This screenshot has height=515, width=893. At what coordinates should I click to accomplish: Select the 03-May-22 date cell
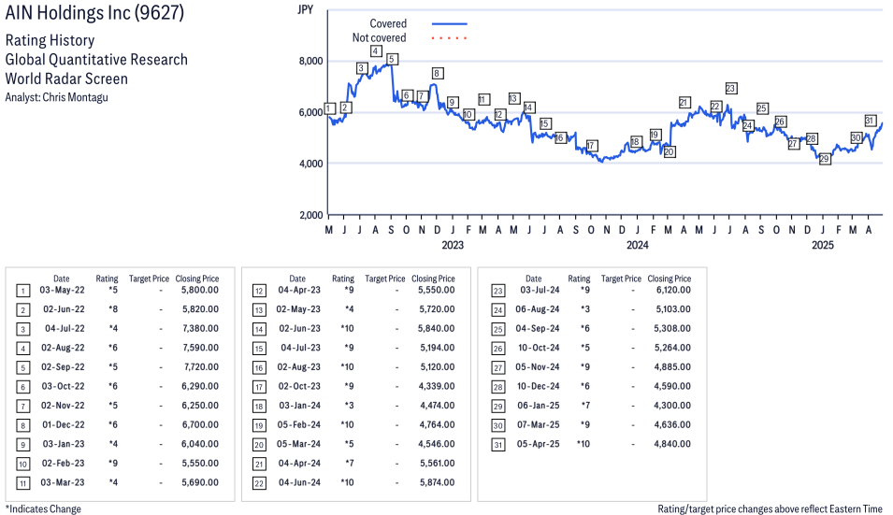62,290
